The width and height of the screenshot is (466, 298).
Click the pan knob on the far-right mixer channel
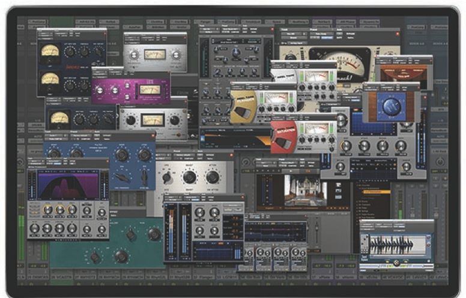coord(440,162)
